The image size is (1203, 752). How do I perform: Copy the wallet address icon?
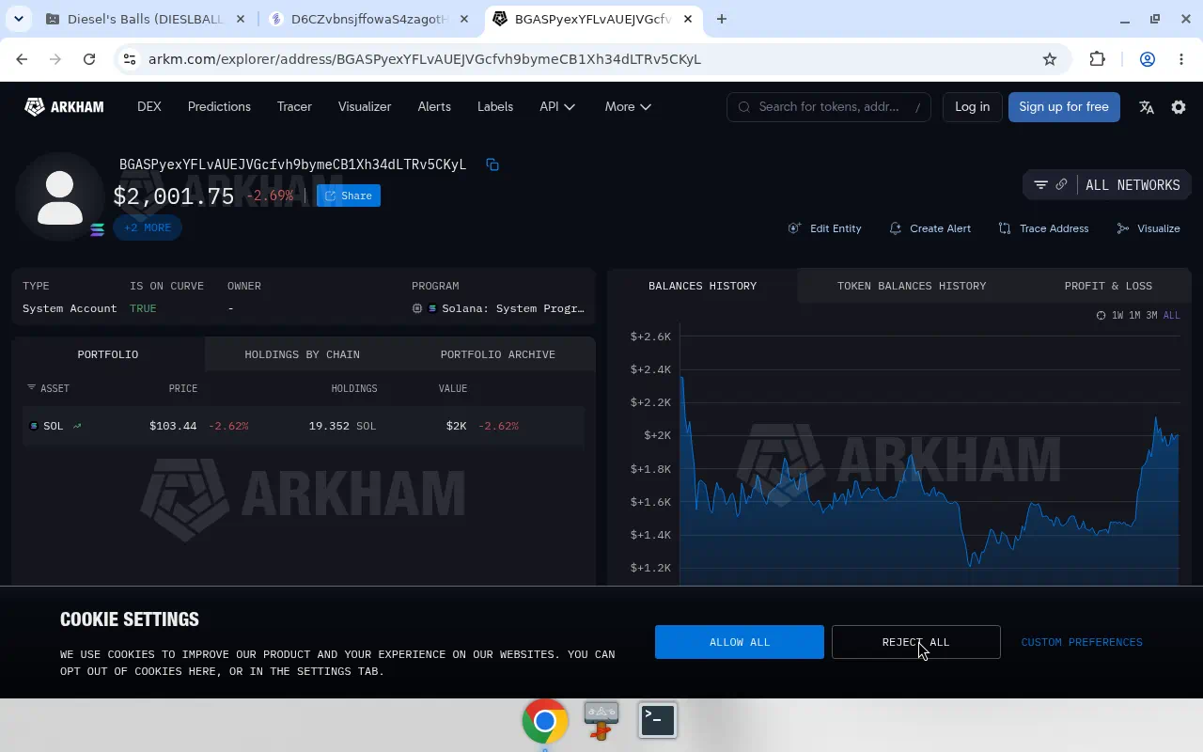[492, 164]
